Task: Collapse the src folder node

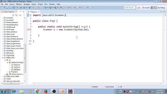Action: pos(5,60)
